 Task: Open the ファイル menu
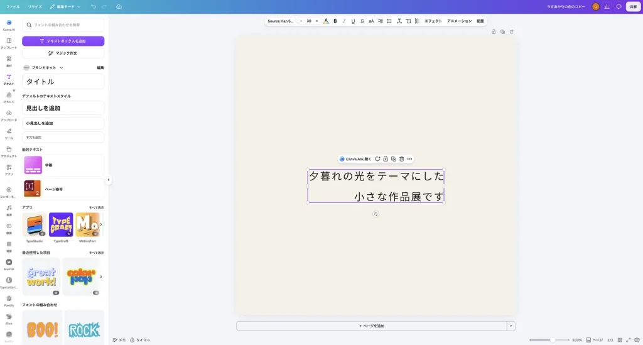click(x=13, y=6)
